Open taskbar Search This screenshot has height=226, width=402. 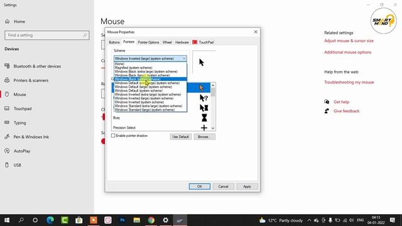click(x=21, y=220)
